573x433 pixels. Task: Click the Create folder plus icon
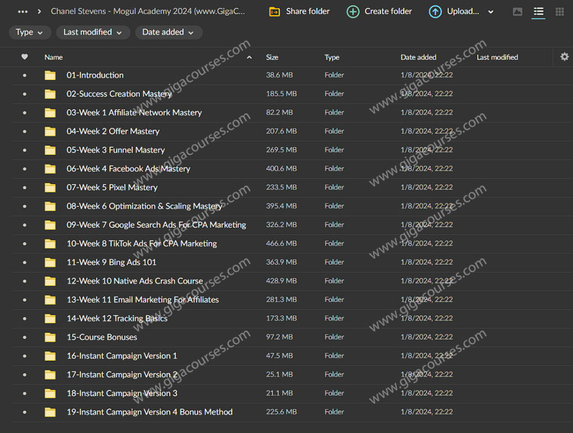pos(353,12)
